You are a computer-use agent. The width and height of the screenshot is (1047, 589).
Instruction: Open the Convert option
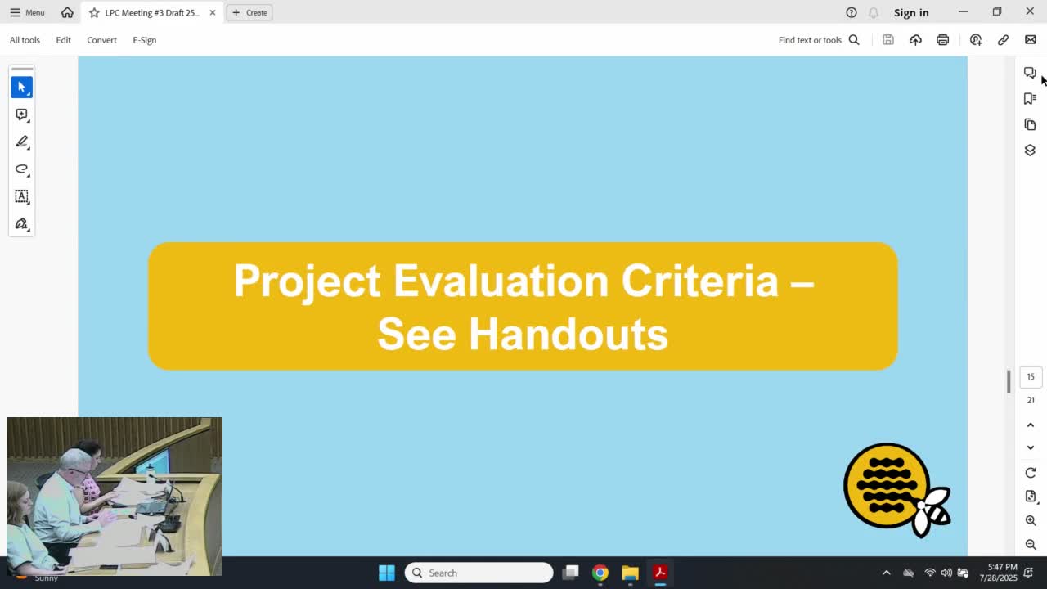point(102,39)
